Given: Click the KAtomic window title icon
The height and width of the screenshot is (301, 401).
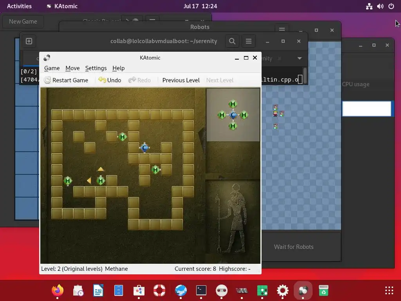Looking at the screenshot, I should coord(47,58).
